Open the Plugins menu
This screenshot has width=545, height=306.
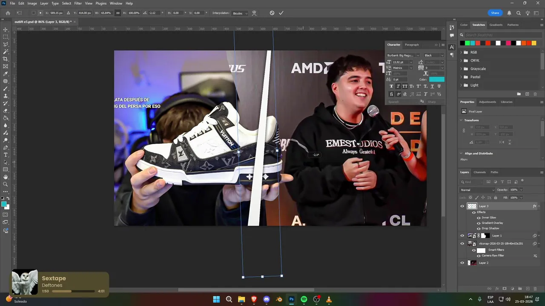click(101, 3)
